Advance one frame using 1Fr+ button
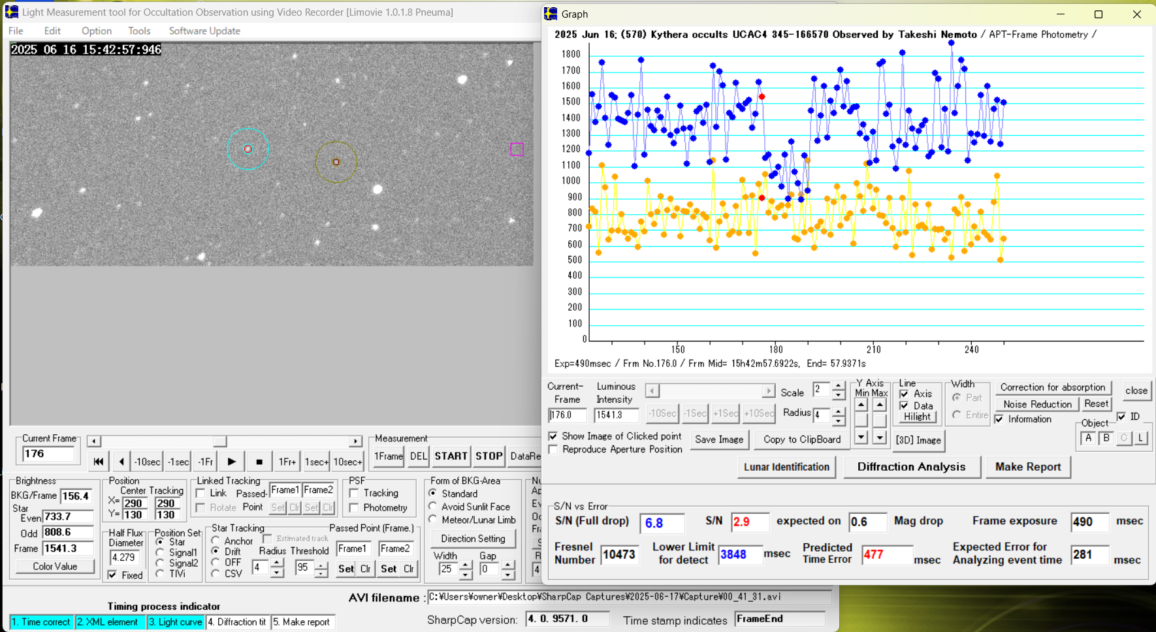 287,462
